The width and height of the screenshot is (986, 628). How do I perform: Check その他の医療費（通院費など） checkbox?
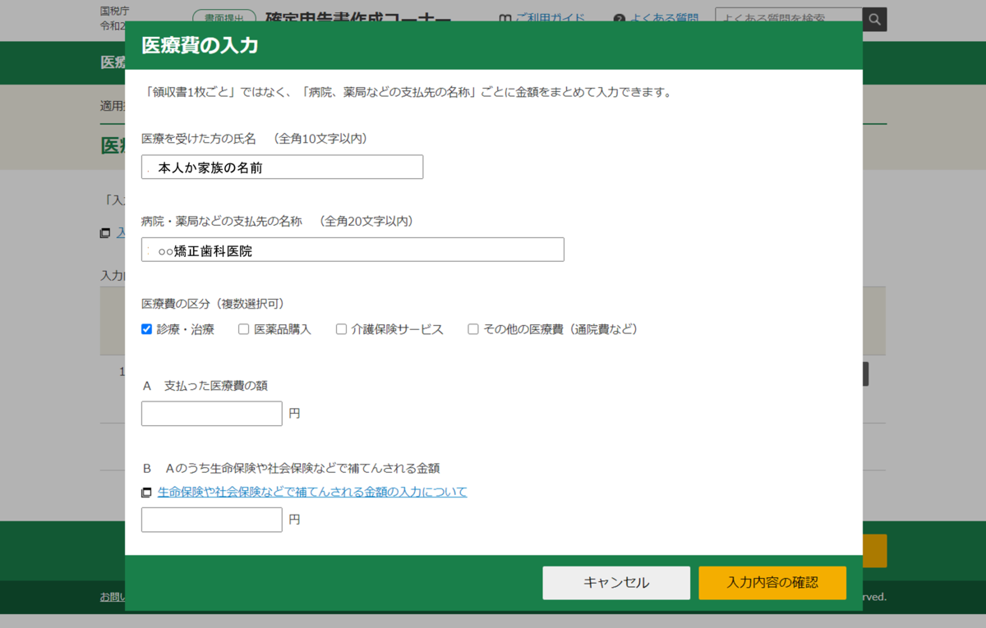click(x=472, y=328)
